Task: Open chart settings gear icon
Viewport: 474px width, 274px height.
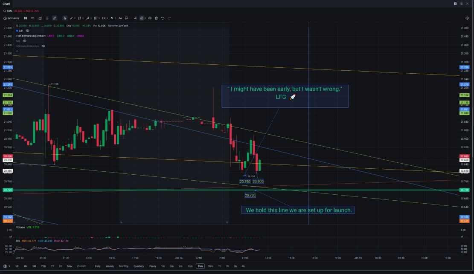Action: click(x=467, y=18)
